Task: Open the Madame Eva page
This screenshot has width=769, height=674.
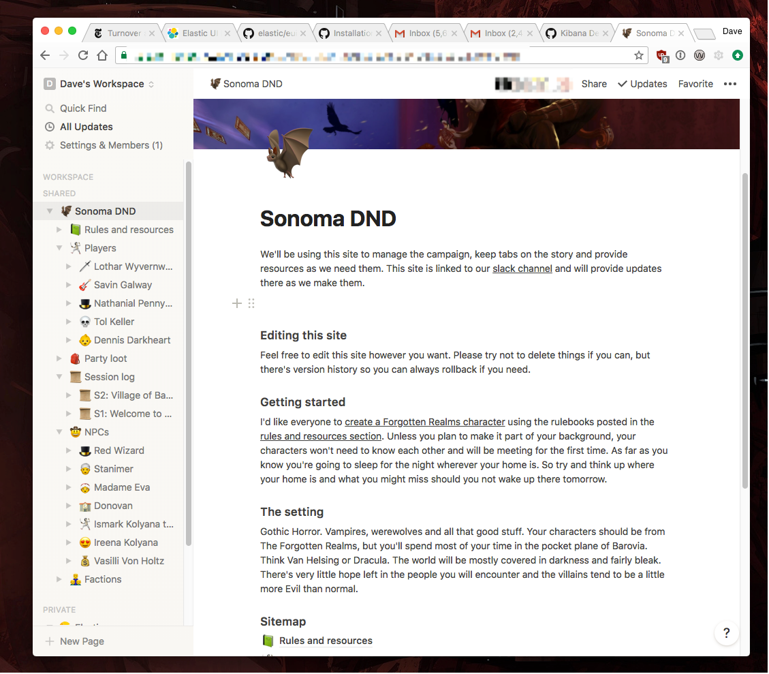Action: pos(122,487)
